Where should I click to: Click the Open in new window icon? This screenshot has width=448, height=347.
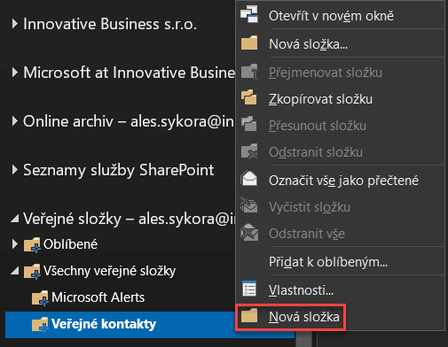(x=249, y=14)
